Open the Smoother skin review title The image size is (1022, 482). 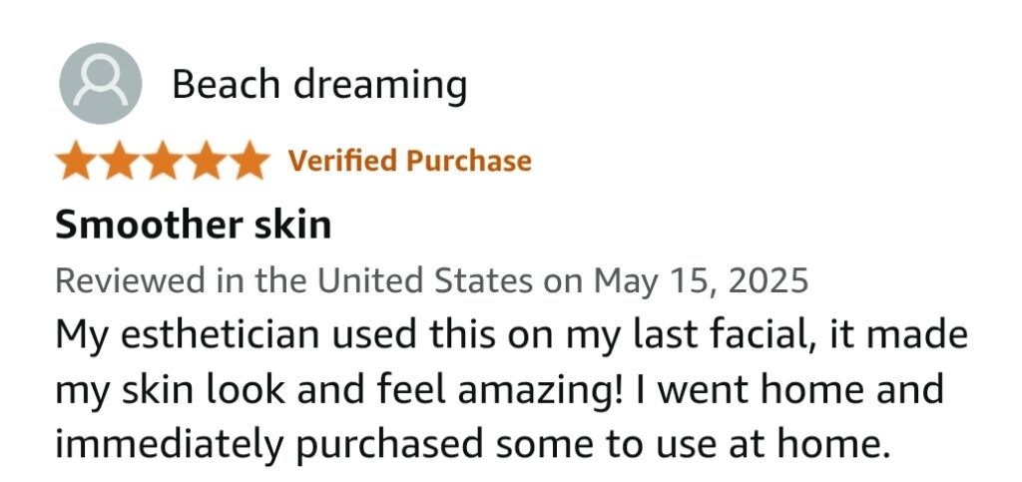[x=194, y=225]
